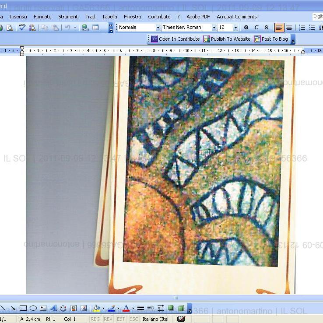Toggle REG macro recording indicator
Viewport: 323px width, 323px height.
tap(95, 319)
